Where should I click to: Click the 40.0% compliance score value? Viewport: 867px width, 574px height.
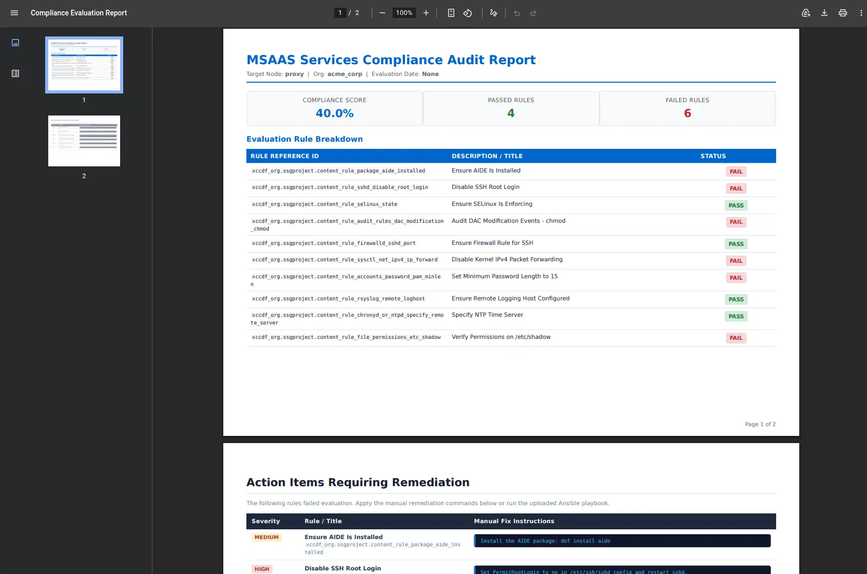335,113
